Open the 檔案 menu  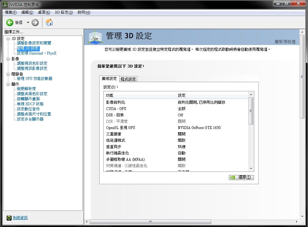pyautogui.click(x=10, y=12)
